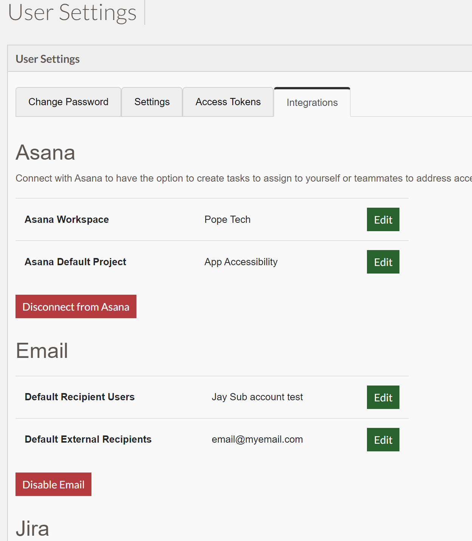Click the Pope Tech workspace value
Screen dimensions: 472x541
(227, 219)
